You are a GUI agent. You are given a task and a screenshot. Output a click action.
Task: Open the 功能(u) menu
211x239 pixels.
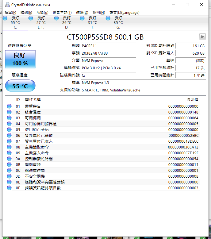[x=42, y=13]
